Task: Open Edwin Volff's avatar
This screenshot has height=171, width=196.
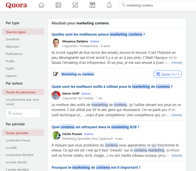Action: (x=56, y=95)
